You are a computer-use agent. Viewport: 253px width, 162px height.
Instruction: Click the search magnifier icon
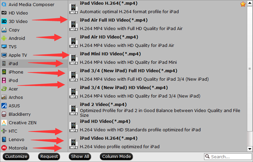(x=208, y=156)
